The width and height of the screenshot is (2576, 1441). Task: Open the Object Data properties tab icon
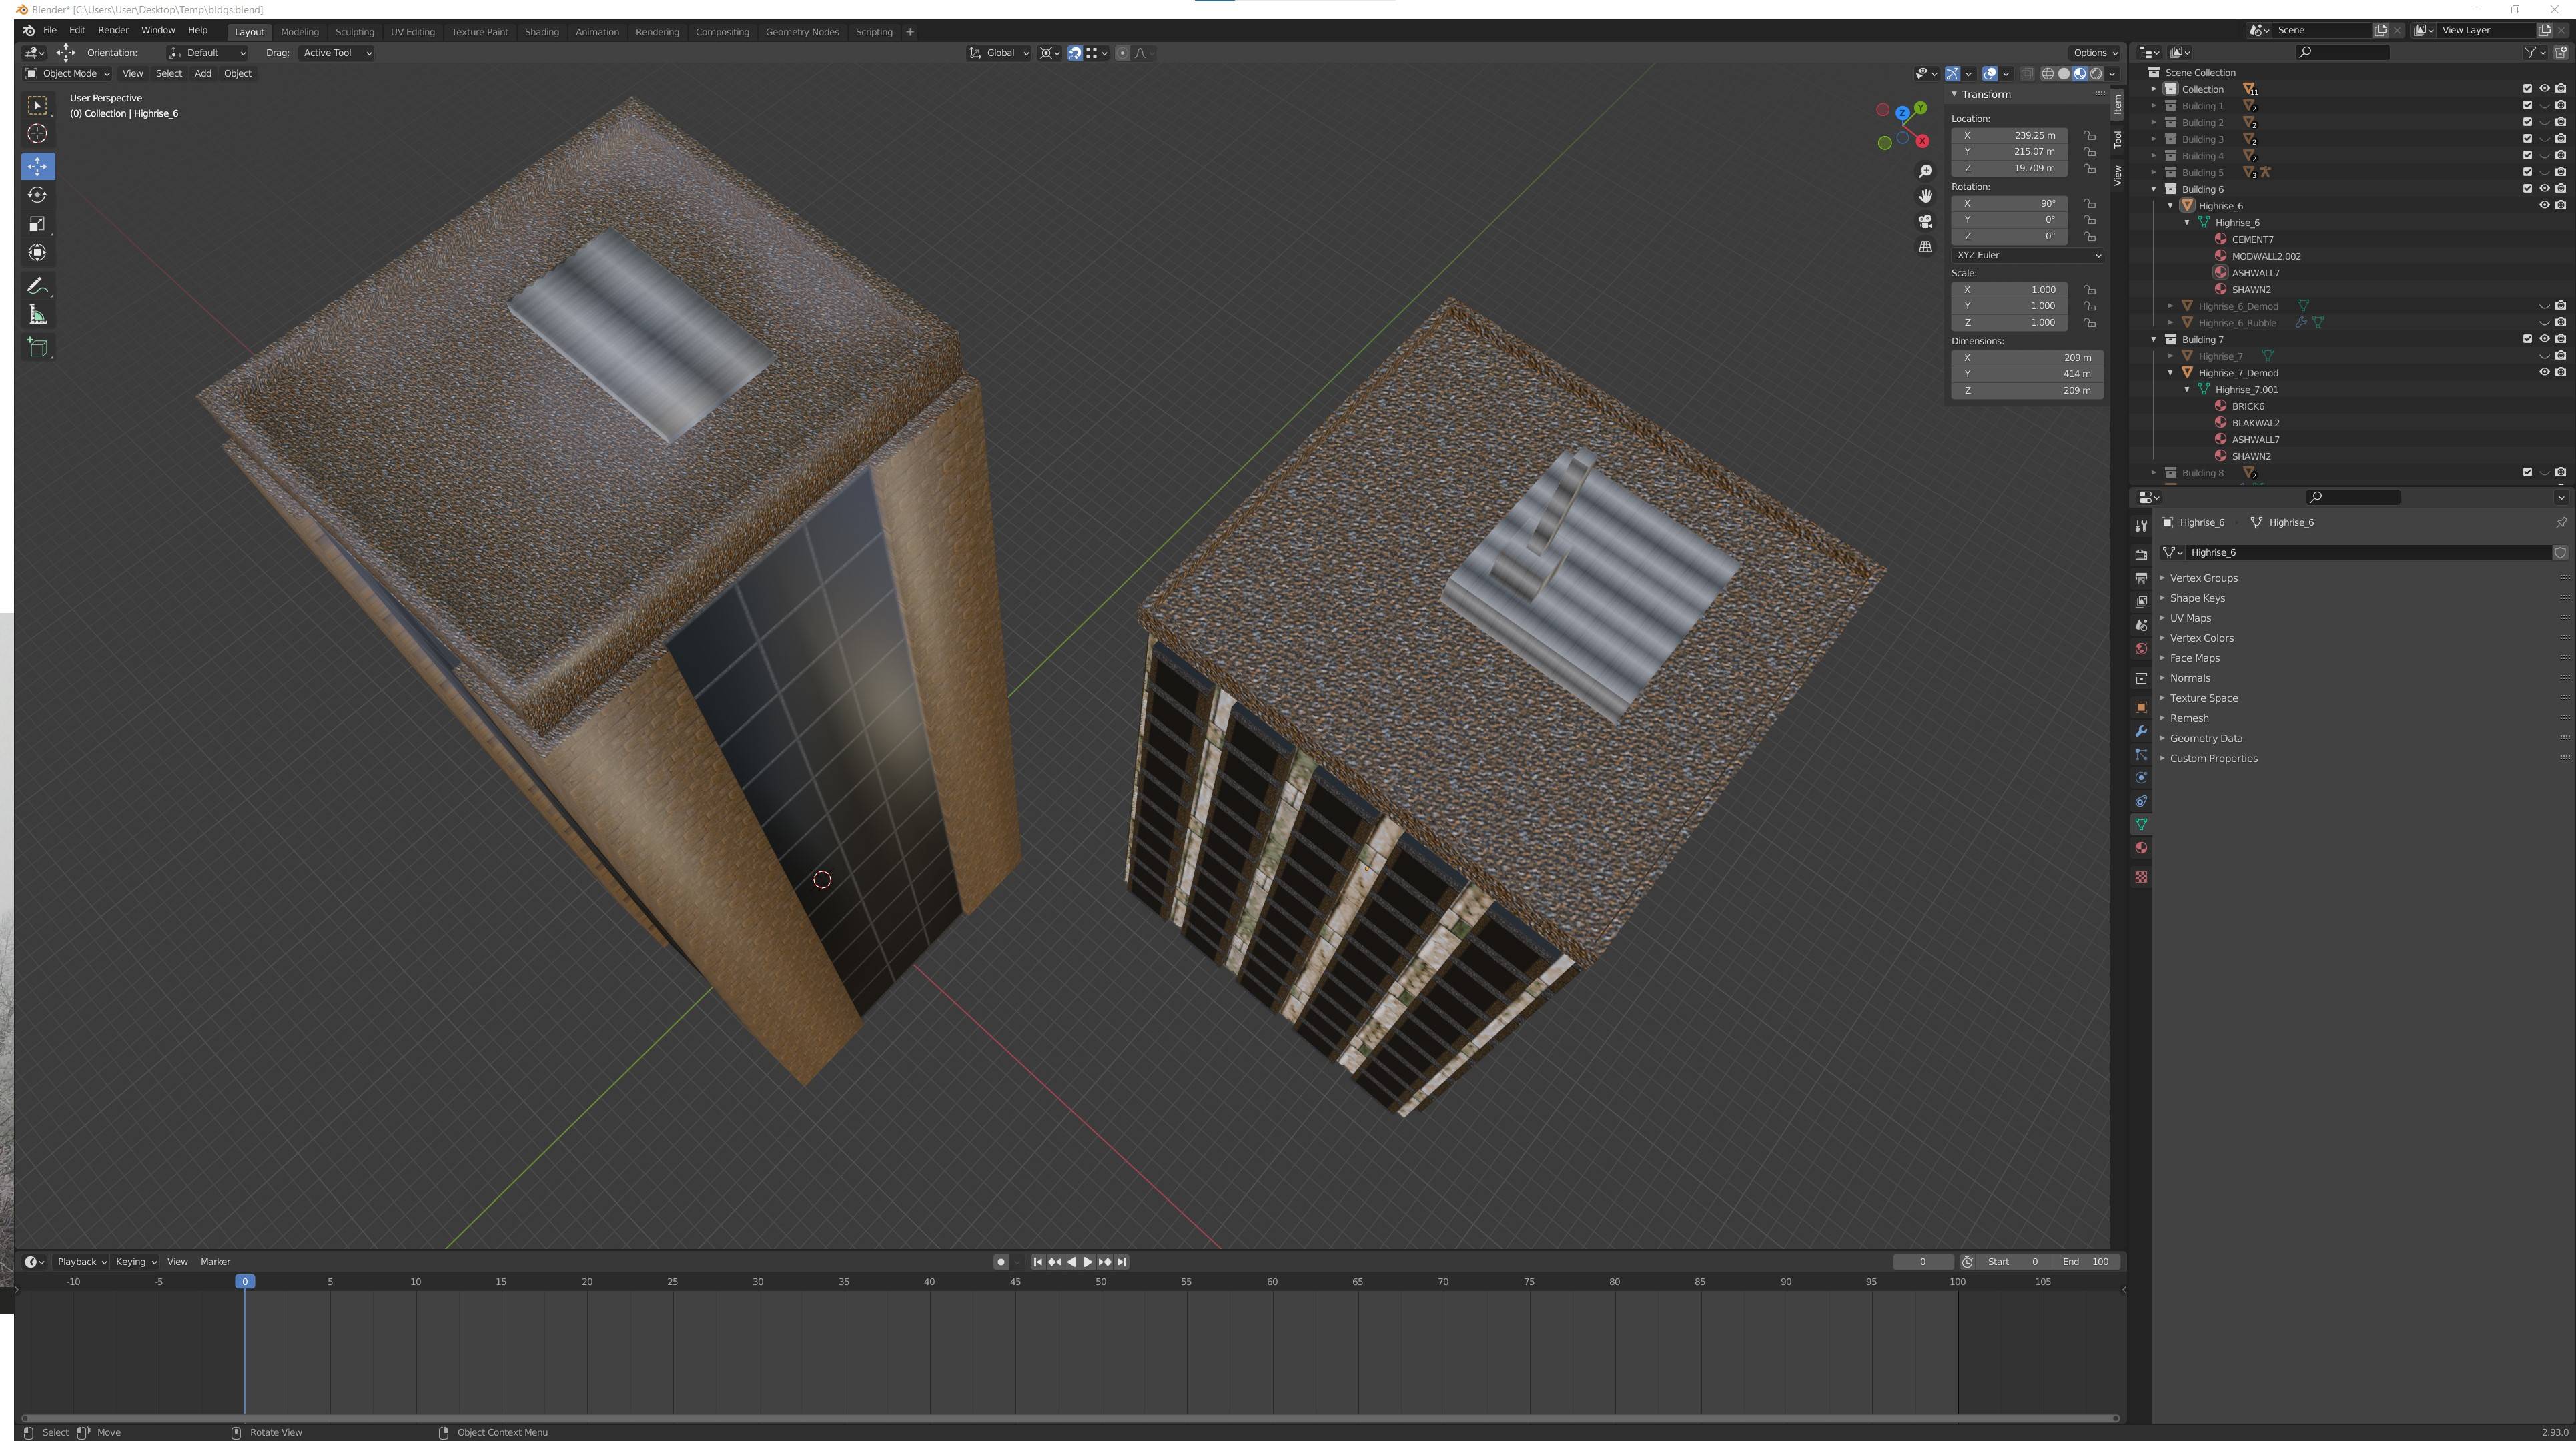coord(2141,825)
